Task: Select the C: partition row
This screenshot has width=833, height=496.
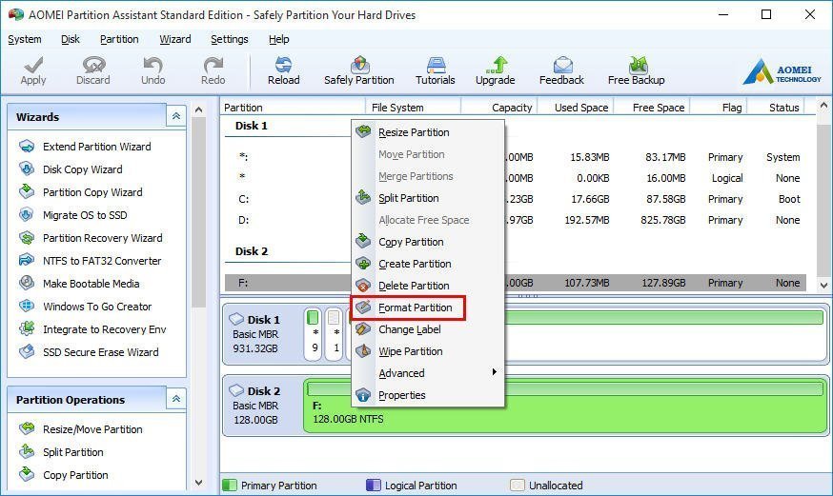Action: 516,199
